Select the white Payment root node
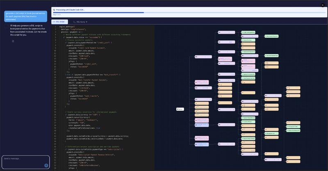328x171 pixels. [x=180, y=109]
